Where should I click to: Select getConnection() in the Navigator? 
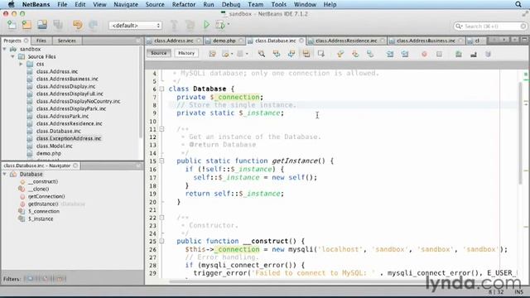point(46,196)
